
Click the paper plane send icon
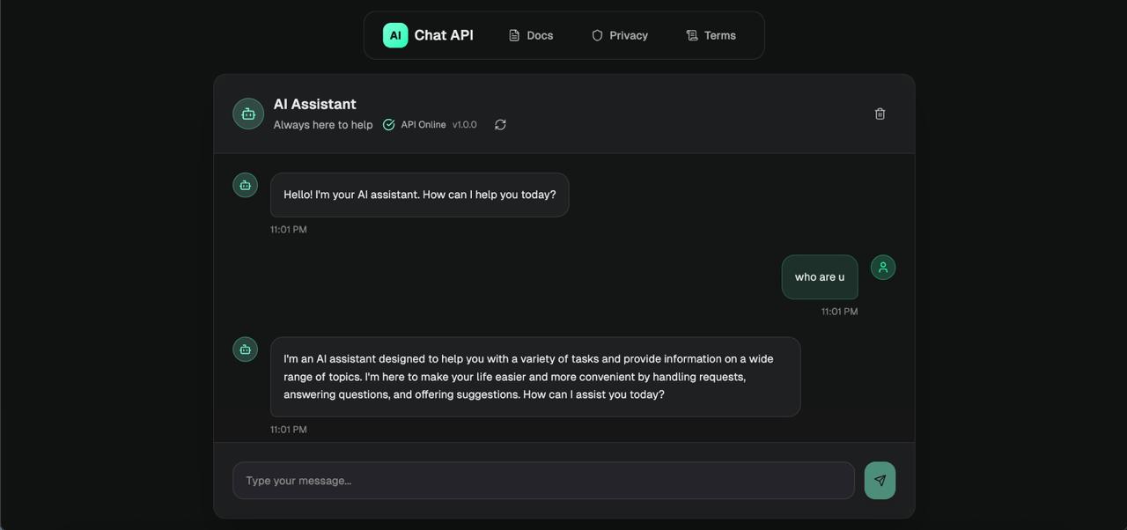(x=879, y=480)
